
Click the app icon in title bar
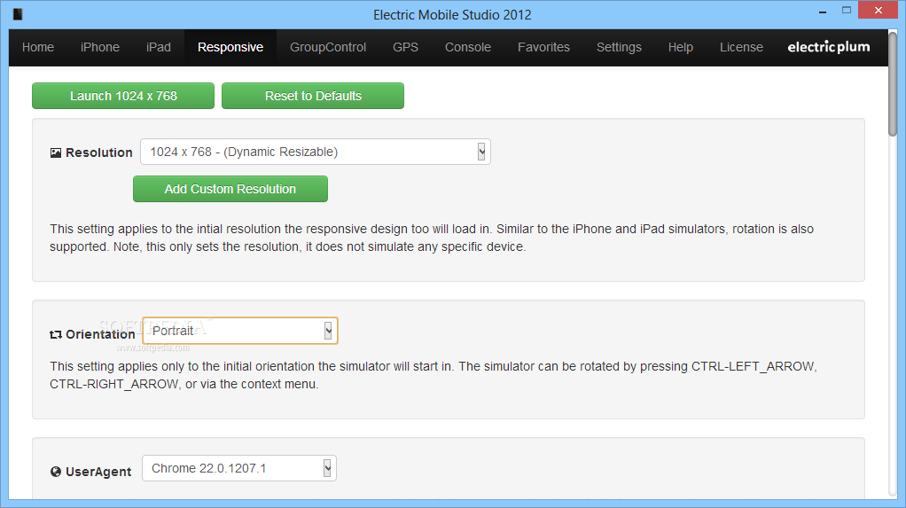point(18,14)
